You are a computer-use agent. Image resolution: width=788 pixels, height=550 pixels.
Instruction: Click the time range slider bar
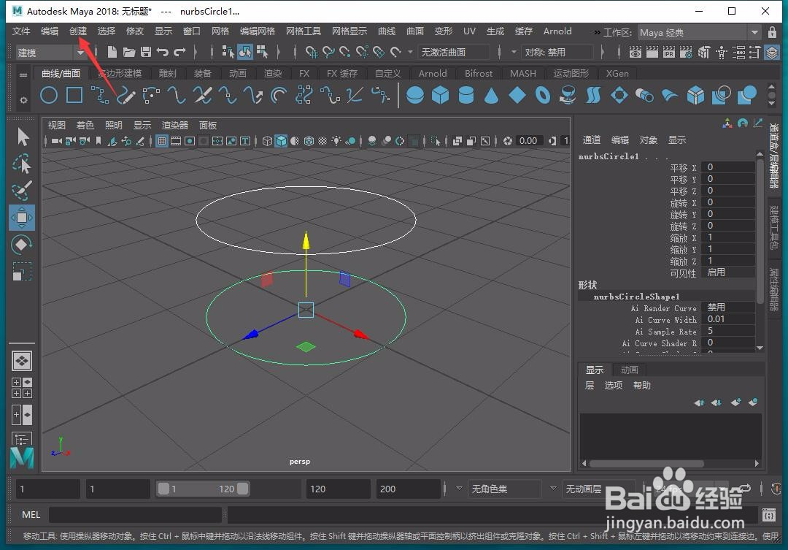point(203,489)
